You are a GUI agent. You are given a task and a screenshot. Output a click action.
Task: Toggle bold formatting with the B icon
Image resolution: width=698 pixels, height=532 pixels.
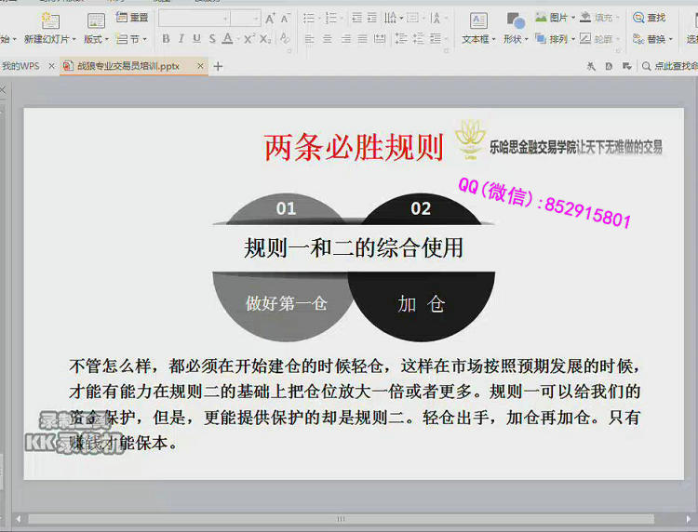pos(166,39)
